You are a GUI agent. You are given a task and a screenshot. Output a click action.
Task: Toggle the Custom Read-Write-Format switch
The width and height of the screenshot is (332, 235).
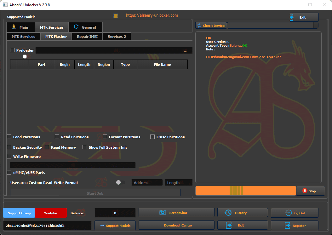(120, 182)
